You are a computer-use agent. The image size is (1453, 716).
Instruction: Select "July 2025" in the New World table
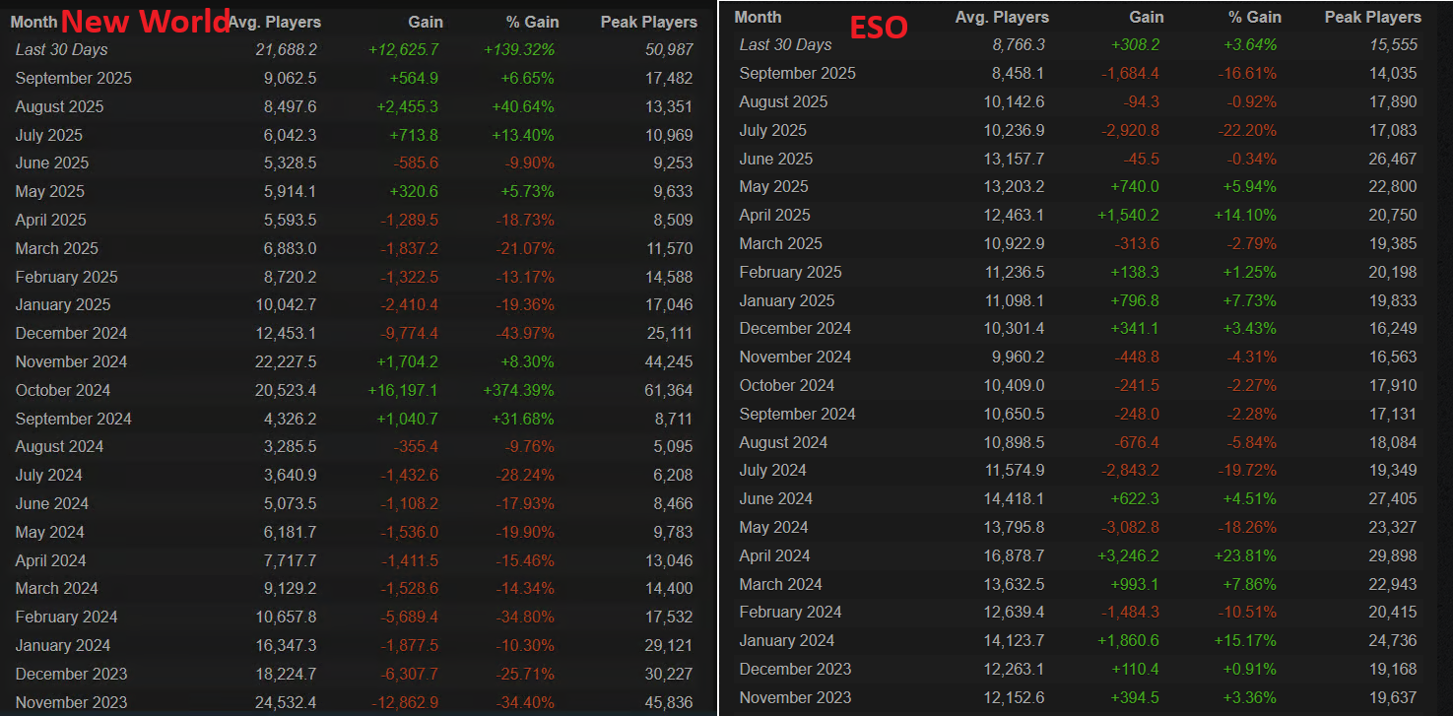coord(49,135)
